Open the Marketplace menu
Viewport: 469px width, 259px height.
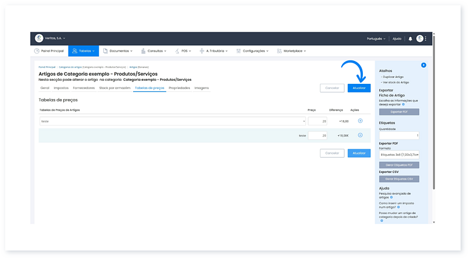[x=291, y=51]
